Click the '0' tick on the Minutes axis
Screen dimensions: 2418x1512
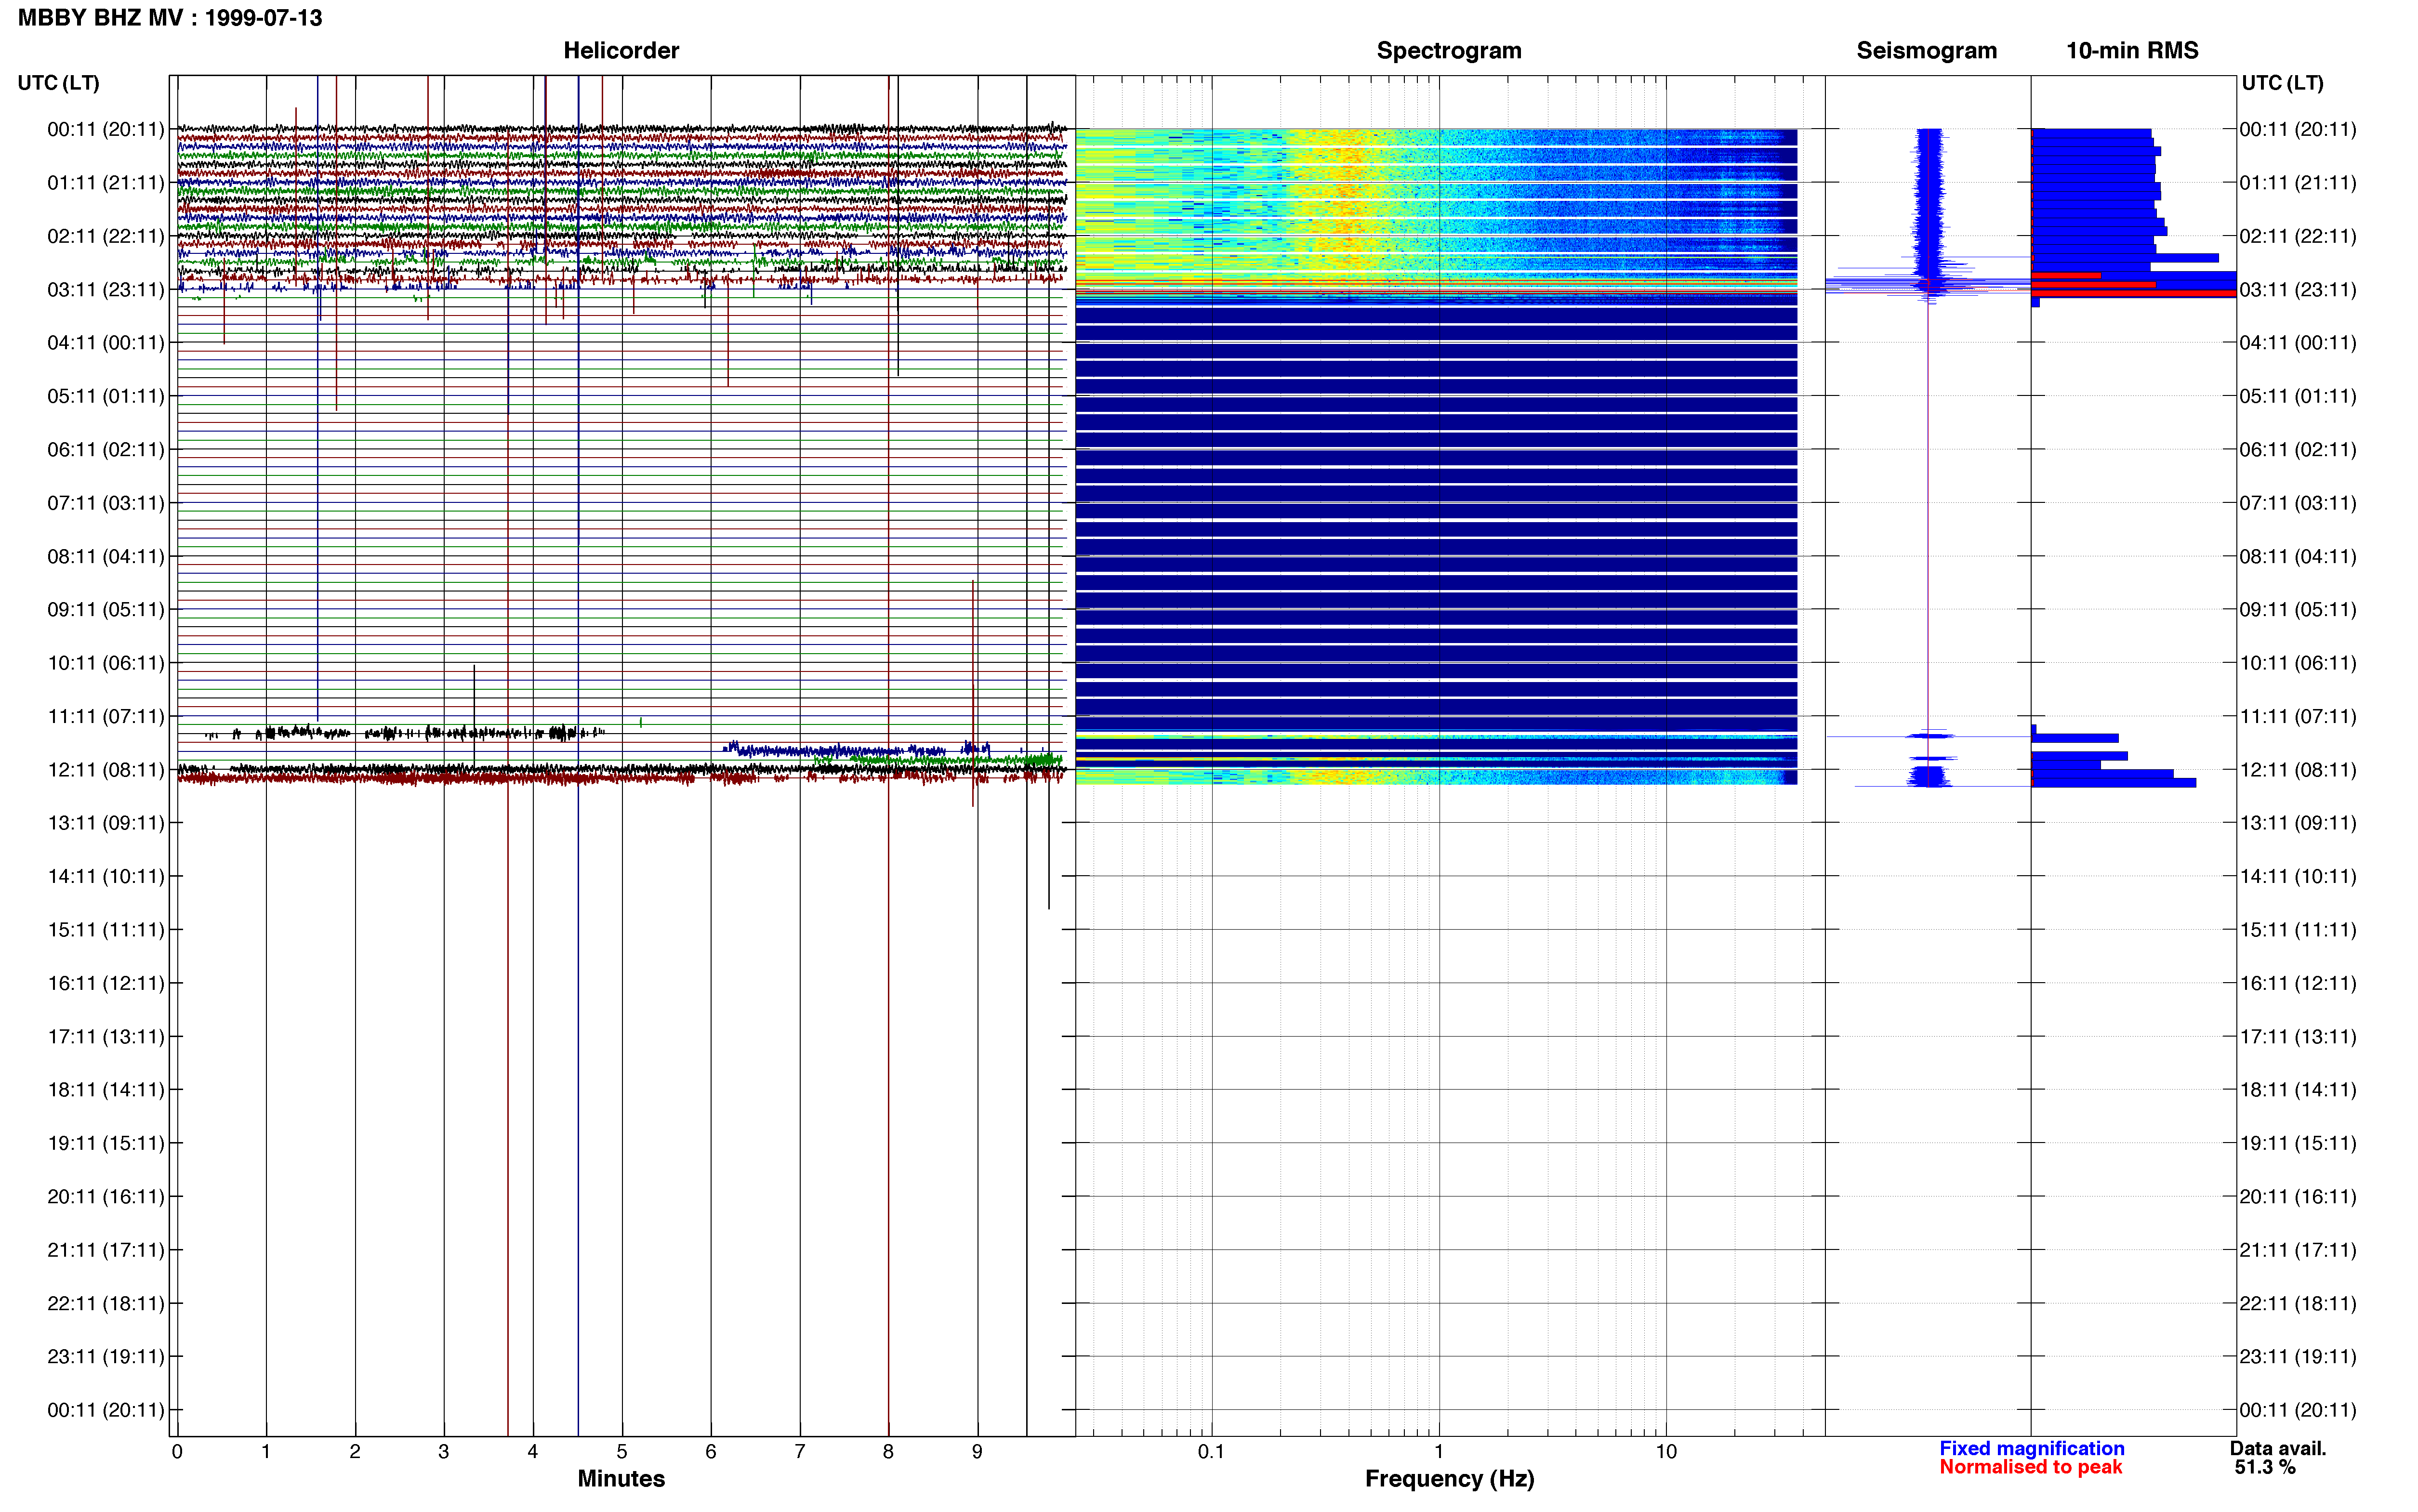click(x=177, y=1452)
